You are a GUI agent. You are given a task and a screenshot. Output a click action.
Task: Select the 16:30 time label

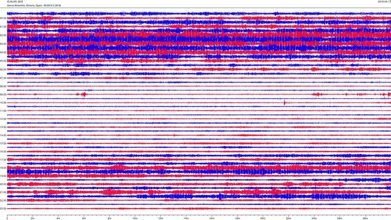coord(3,152)
